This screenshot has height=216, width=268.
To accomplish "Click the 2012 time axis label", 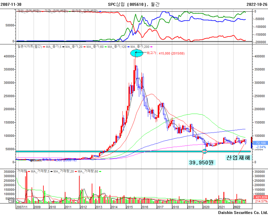I will [x=84, y=207].
